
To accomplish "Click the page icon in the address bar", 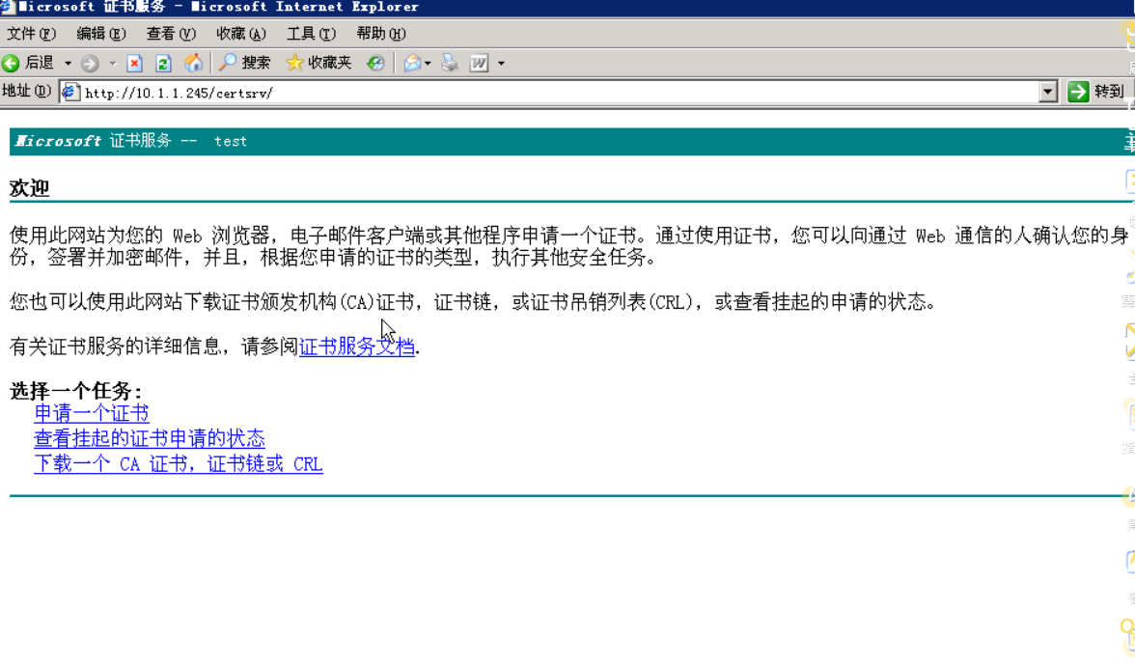I will [x=69, y=92].
